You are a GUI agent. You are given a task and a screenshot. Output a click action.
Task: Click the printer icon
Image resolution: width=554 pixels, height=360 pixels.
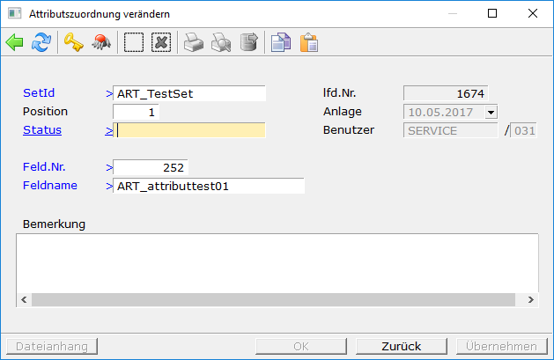pyautogui.click(x=193, y=42)
